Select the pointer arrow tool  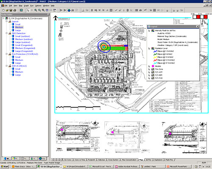pos(28,10)
